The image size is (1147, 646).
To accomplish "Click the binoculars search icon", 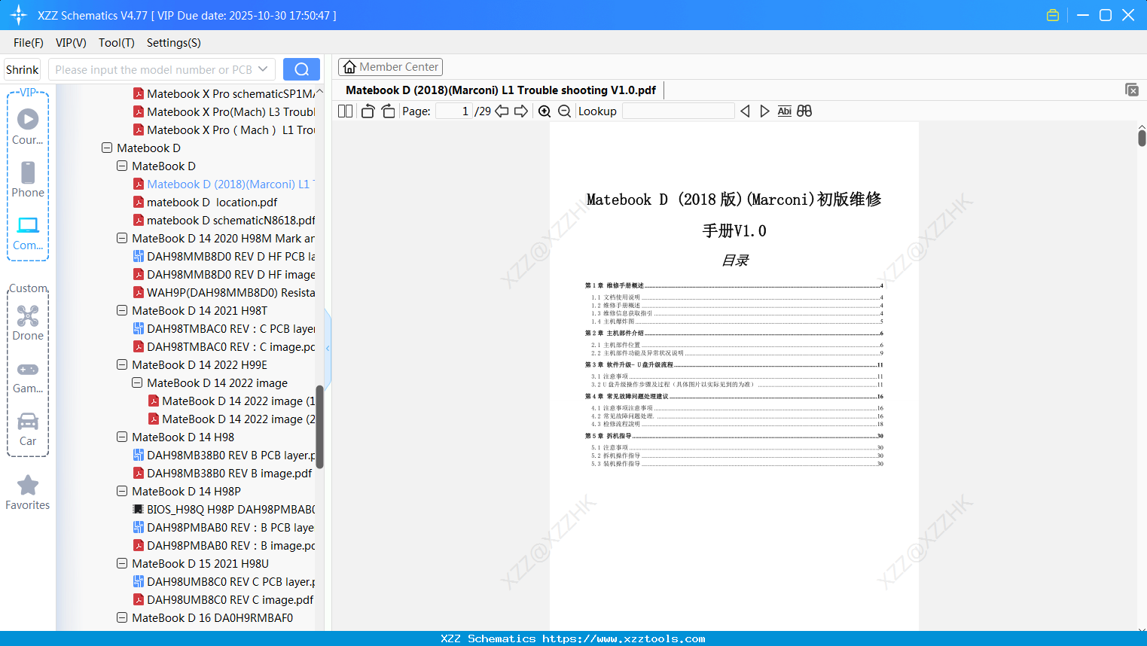I will (x=804, y=111).
